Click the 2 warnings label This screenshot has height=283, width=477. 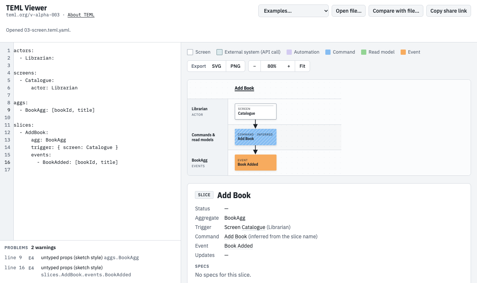click(x=43, y=248)
